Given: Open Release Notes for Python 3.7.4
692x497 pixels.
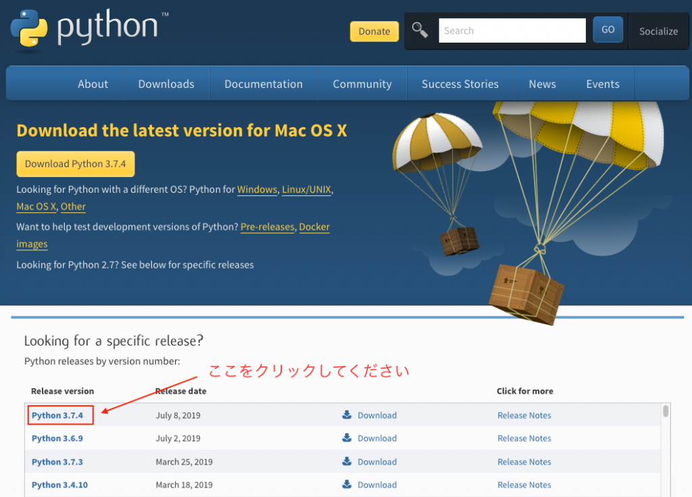Looking at the screenshot, I should 524,415.
